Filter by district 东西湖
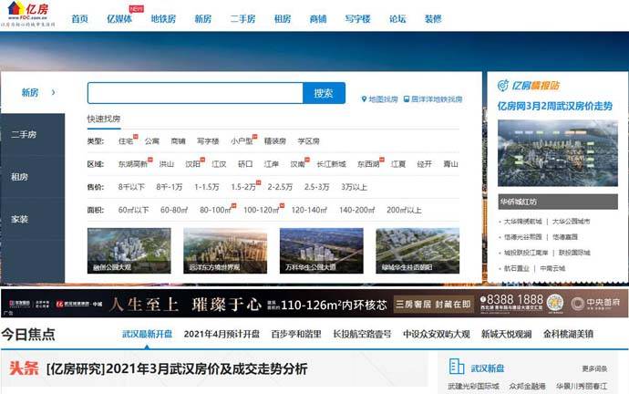The image size is (629, 394). tap(368, 164)
